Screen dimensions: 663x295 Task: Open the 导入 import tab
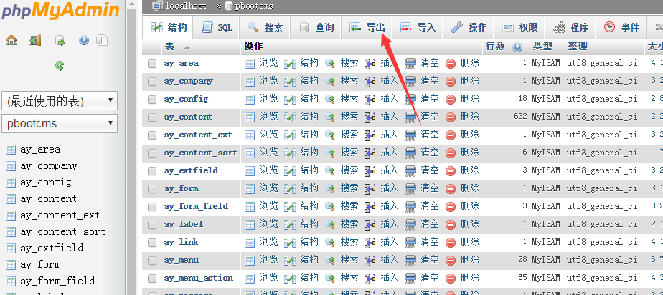pyautogui.click(x=418, y=27)
